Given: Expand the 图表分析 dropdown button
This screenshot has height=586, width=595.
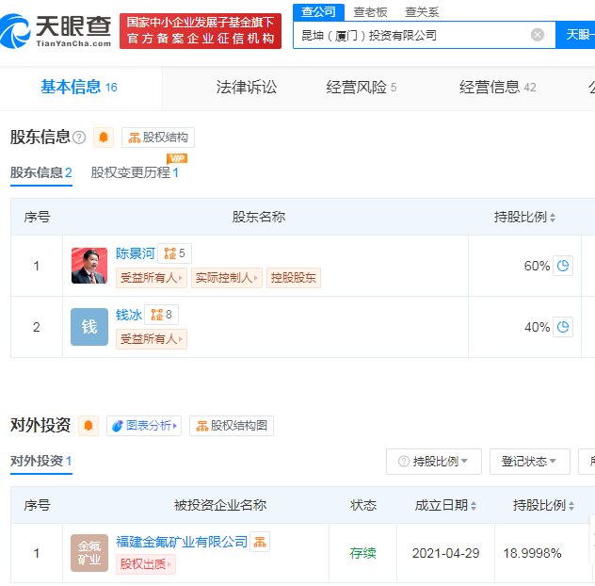Looking at the screenshot, I should click(x=143, y=426).
